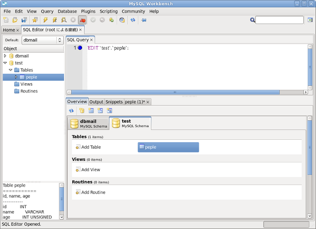Open the File menu
Viewport: 316px width, 229px height.
tap(7, 11)
